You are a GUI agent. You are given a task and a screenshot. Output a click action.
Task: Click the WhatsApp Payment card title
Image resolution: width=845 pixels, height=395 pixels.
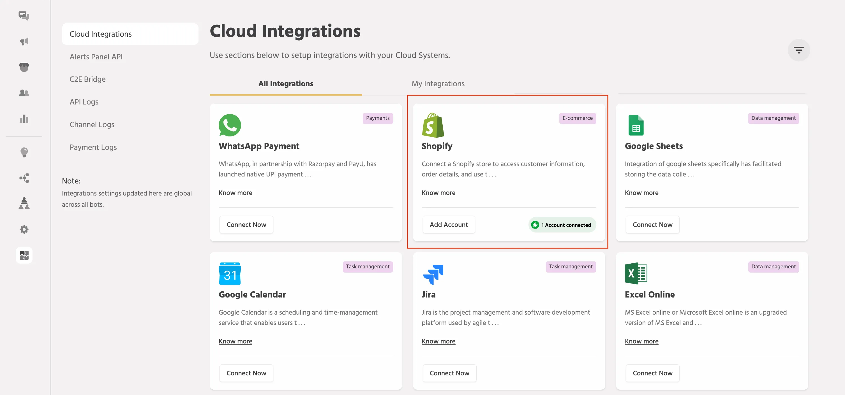(259, 146)
